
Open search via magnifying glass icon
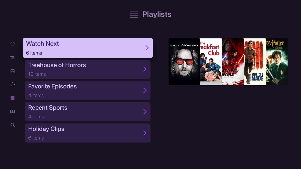[x=13, y=125]
